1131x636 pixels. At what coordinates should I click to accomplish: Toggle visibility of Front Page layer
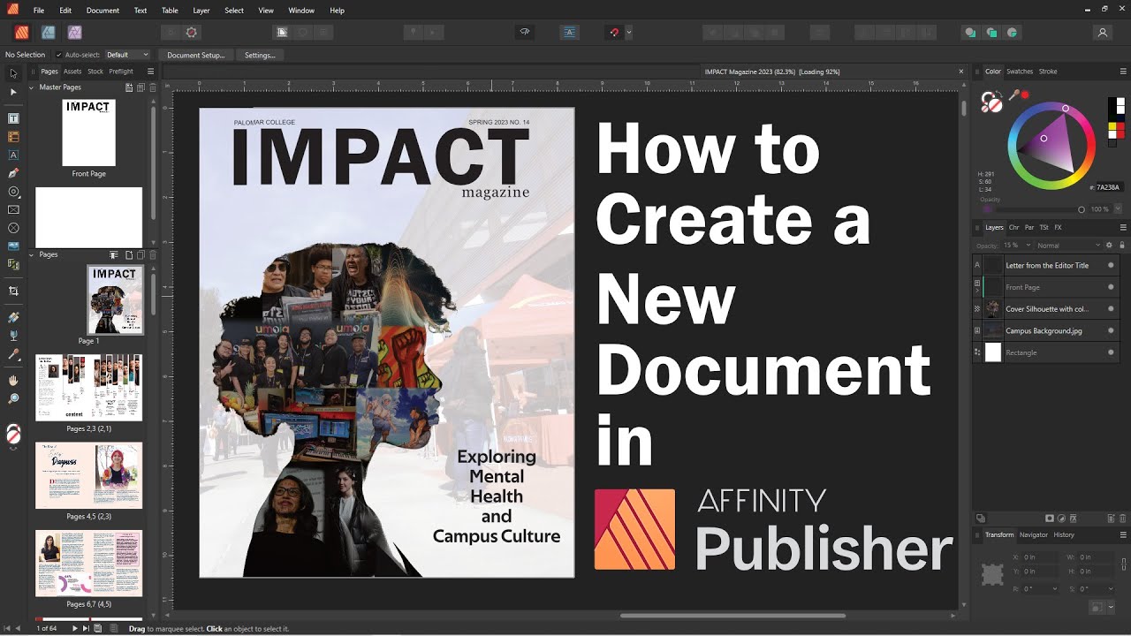(x=1111, y=287)
